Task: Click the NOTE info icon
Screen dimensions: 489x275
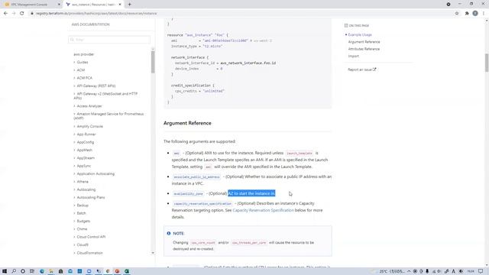Action: [x=169, y=233]
